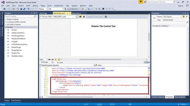
Task: Open the Build menu
Action: (x=28, y=6)
